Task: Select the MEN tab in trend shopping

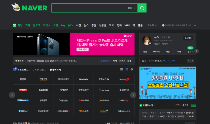Action: (194, 105)
